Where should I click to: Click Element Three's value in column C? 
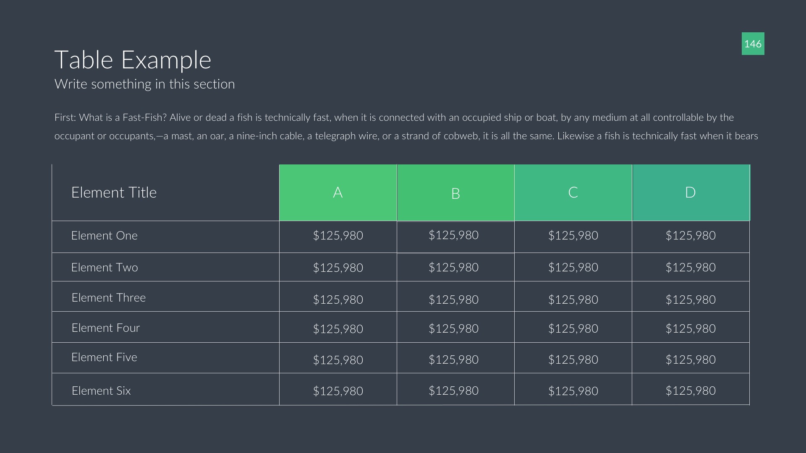pos(573,299)
